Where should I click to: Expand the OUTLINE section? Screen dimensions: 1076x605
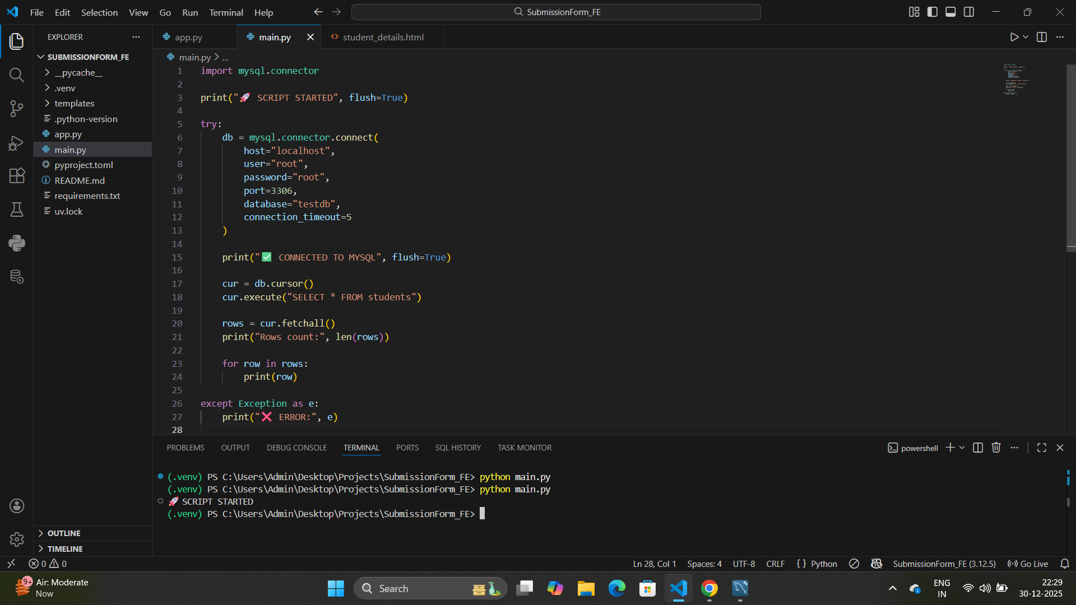[x=63, y=533]
